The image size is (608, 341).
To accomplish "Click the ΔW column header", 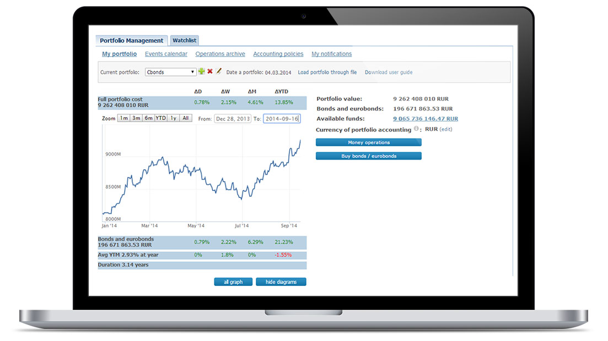I will (x=225, y=92).
